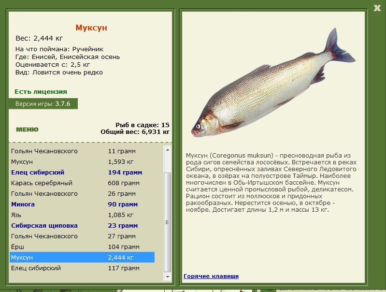Open the МЕНЮ button
The width and height of the screenshot is (386, 292).
tap(27, 130)
